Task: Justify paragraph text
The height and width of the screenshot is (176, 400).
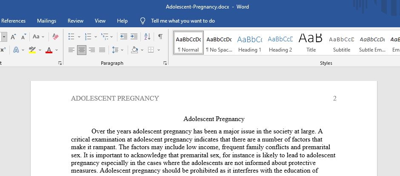Action: click(x=102, y=50)
